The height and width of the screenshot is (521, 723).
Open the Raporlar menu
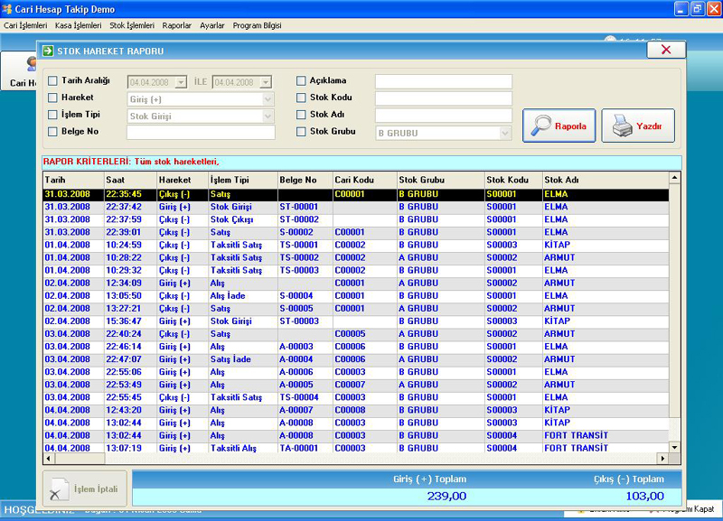(x=176, y=26)
